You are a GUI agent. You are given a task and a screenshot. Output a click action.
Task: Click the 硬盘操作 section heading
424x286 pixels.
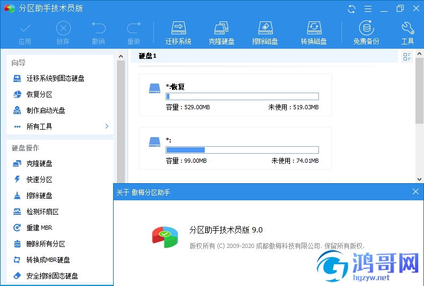click(25, 148)
